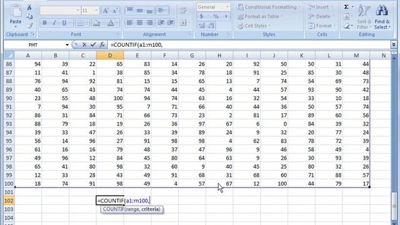This screenshot has height=225, width=400.
Task: Select row 102 header
Action: 9,201
